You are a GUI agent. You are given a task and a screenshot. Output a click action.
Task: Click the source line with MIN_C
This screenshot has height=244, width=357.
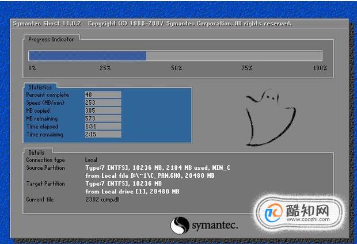(158, 168)
